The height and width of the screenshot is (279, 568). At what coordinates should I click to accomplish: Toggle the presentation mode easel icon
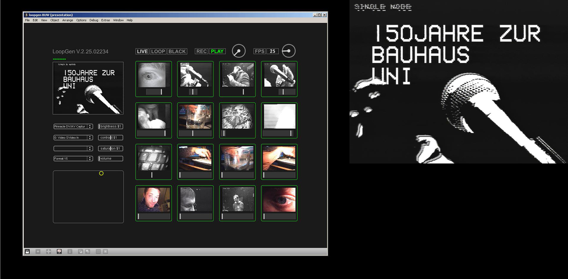pyautogui.click(x=59, y=252)
